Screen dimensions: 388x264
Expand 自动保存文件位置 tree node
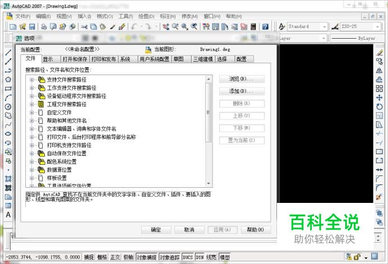[x=31, y=154]
